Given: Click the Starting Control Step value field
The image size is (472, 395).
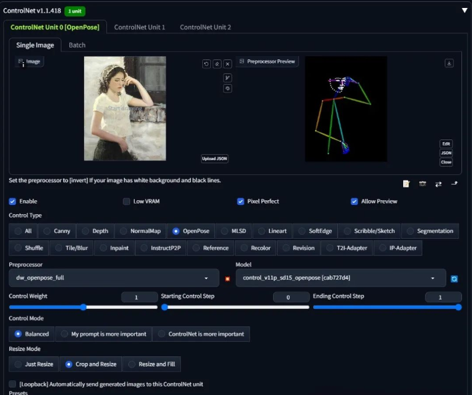Looking at the screenshot, I should (291, 297).
